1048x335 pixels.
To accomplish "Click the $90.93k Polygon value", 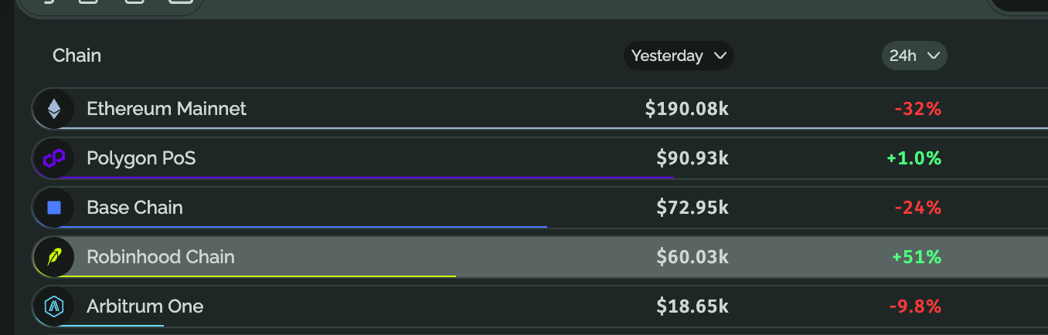I will tap(692, 158).
